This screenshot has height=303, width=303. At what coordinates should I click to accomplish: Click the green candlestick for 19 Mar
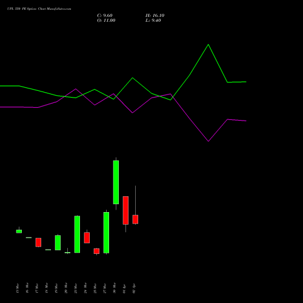click(58, 242)
